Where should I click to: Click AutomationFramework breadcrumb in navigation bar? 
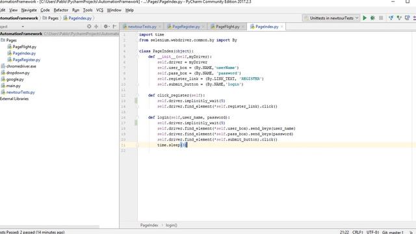19,18
